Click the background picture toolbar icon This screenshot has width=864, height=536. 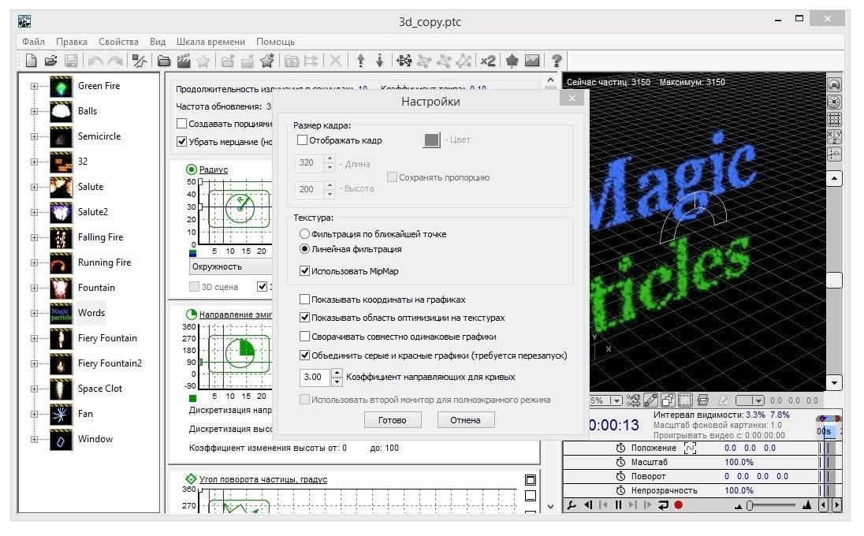click(532, 61)
